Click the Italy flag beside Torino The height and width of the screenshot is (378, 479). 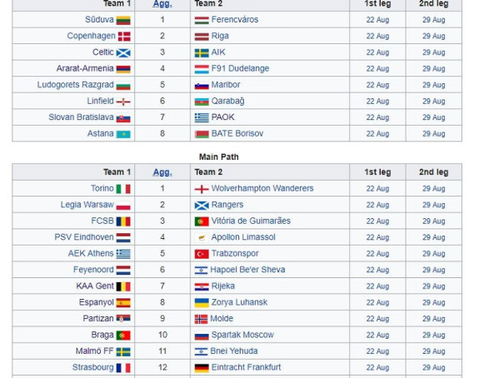(123, 189)
